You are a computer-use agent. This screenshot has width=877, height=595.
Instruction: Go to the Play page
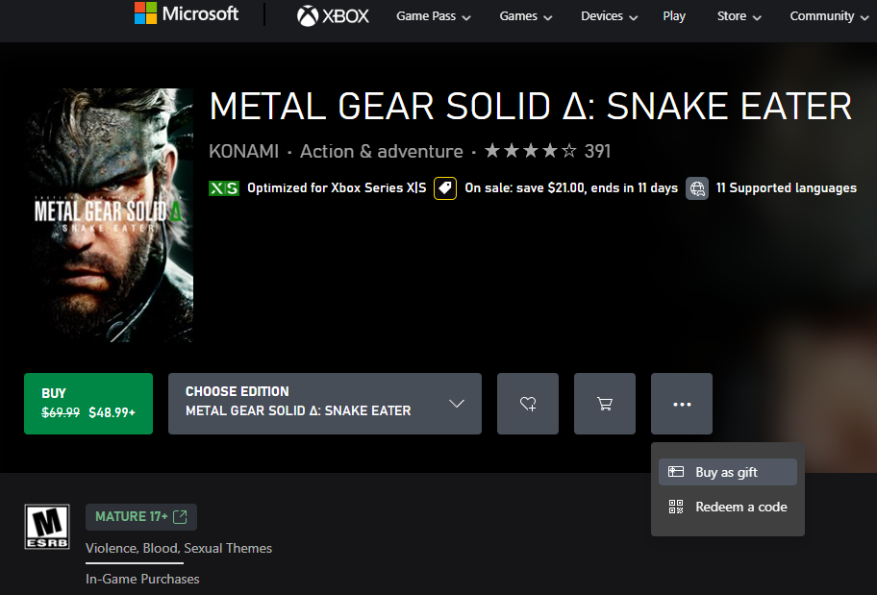click(674, 16)
